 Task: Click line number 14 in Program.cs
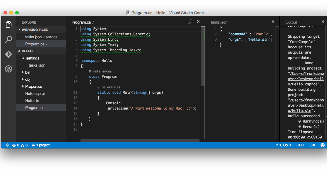[75, 108]
